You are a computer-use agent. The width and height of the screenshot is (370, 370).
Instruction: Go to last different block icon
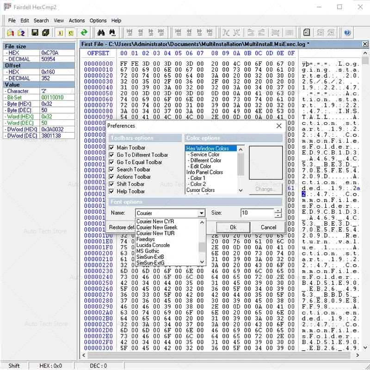[161, 32]
